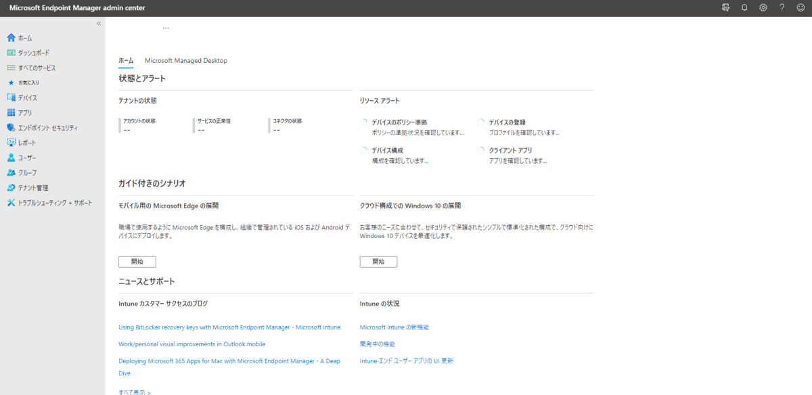Open ダッシュボード in the sidebar
812x395 pixels.
pos(34,53)
